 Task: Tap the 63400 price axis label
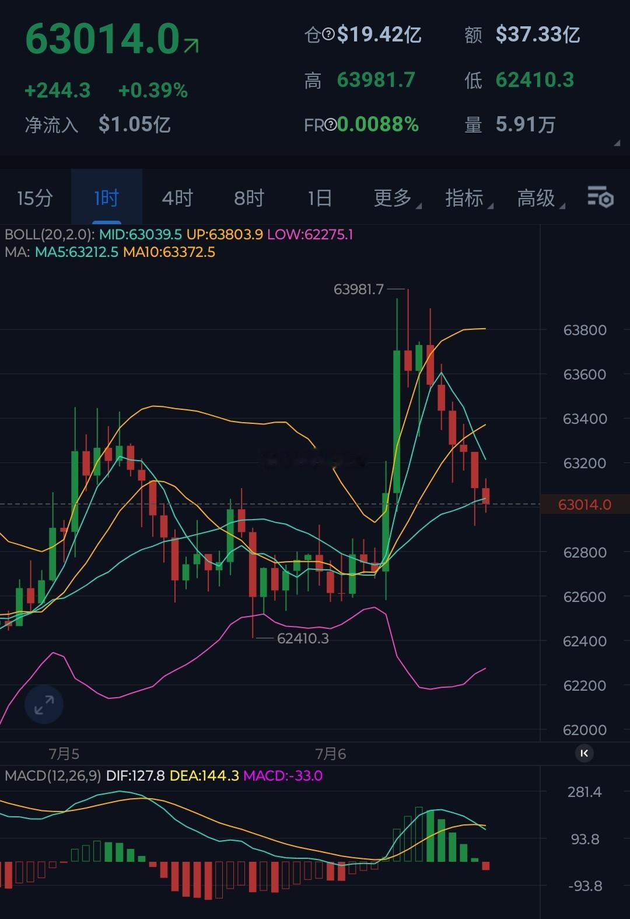(x=585, y=419)
